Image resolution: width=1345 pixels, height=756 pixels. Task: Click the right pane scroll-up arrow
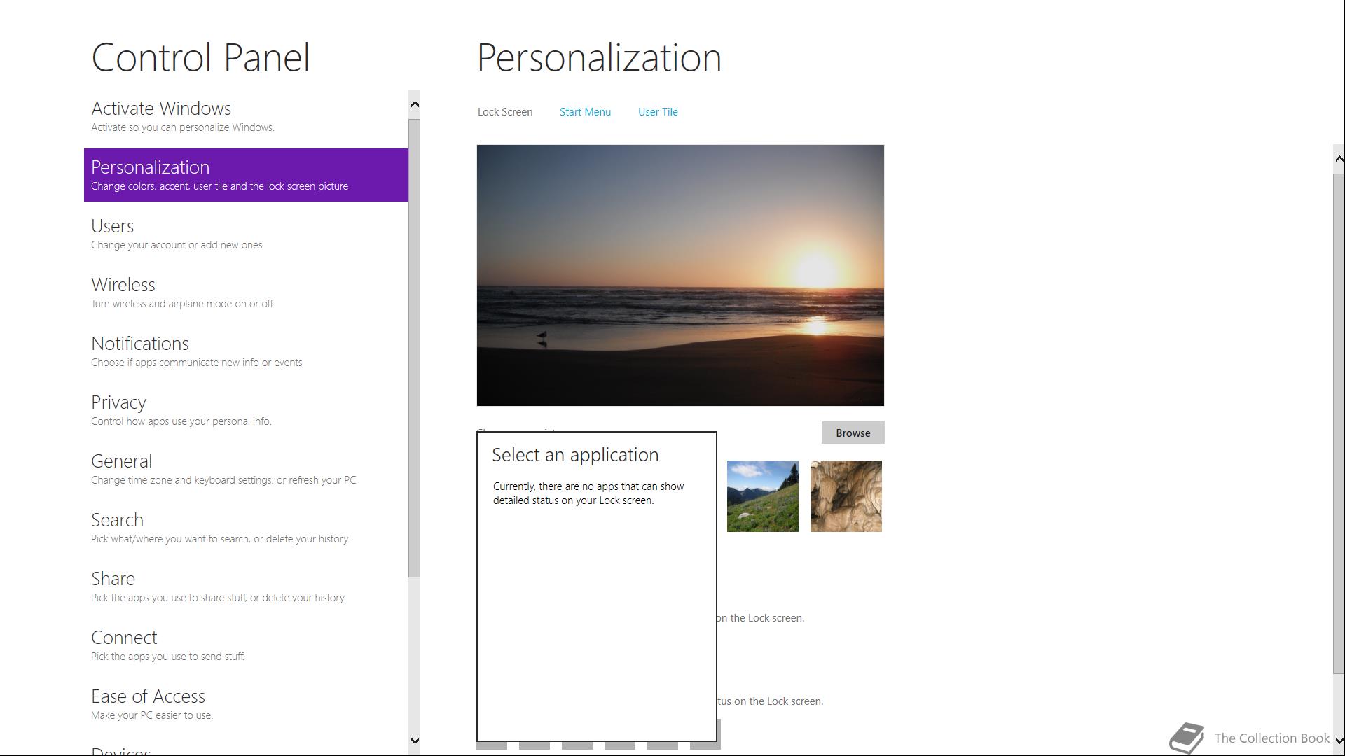click(1339, 159)
